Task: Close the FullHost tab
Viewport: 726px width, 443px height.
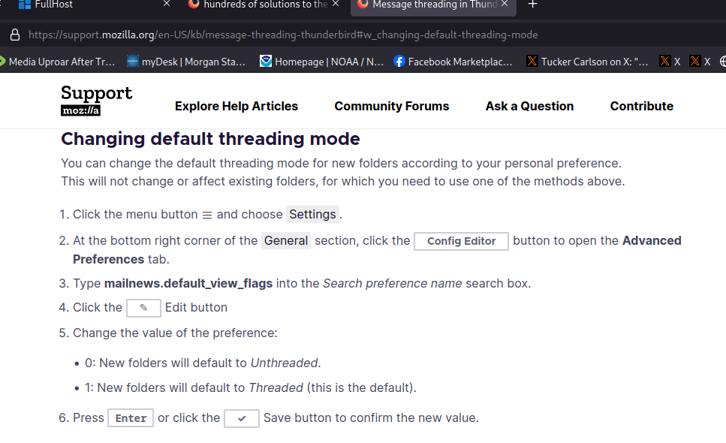Action: (167, 5)
